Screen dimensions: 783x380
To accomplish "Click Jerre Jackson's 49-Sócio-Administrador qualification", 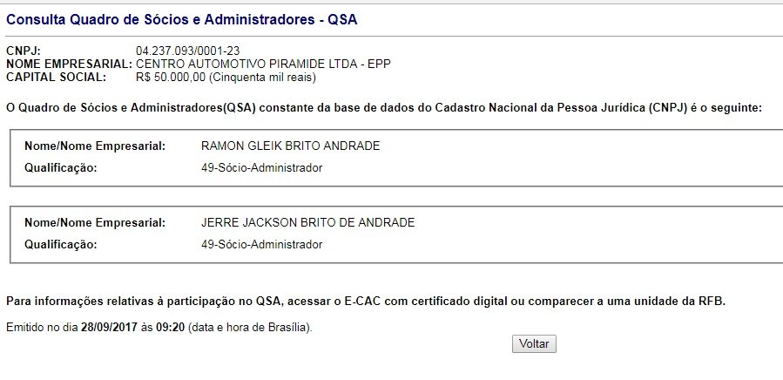I will (261, 244).
